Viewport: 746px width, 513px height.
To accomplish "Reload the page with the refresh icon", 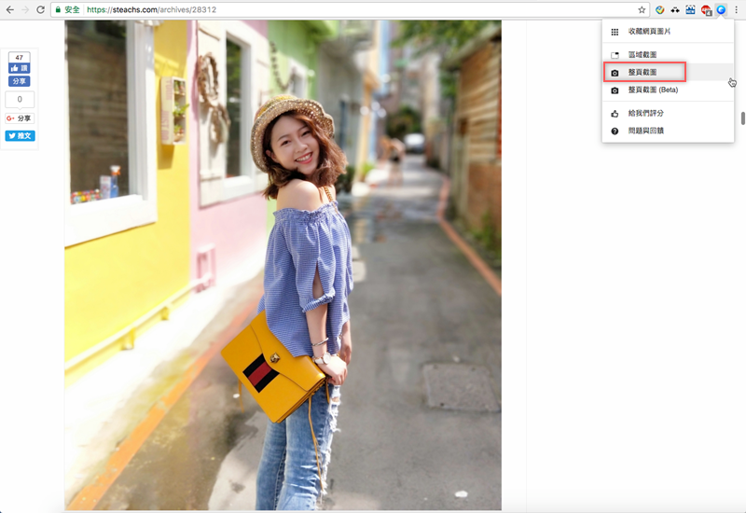I will point(40,9).
